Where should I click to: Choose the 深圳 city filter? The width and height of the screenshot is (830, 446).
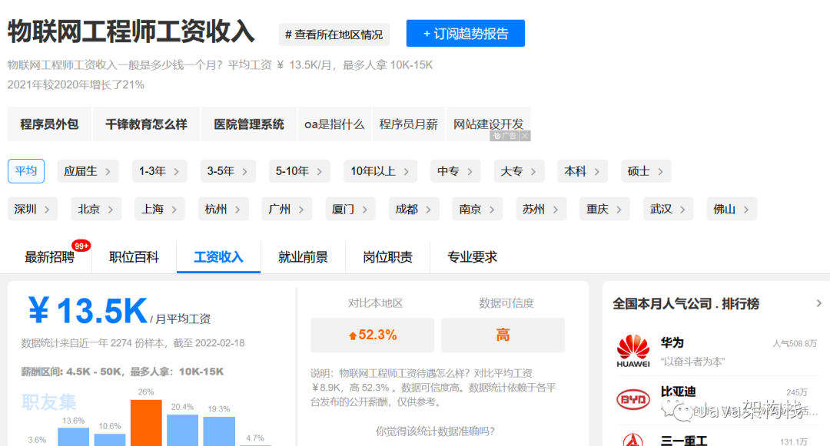pyautogui.click(x=32, y=210)
